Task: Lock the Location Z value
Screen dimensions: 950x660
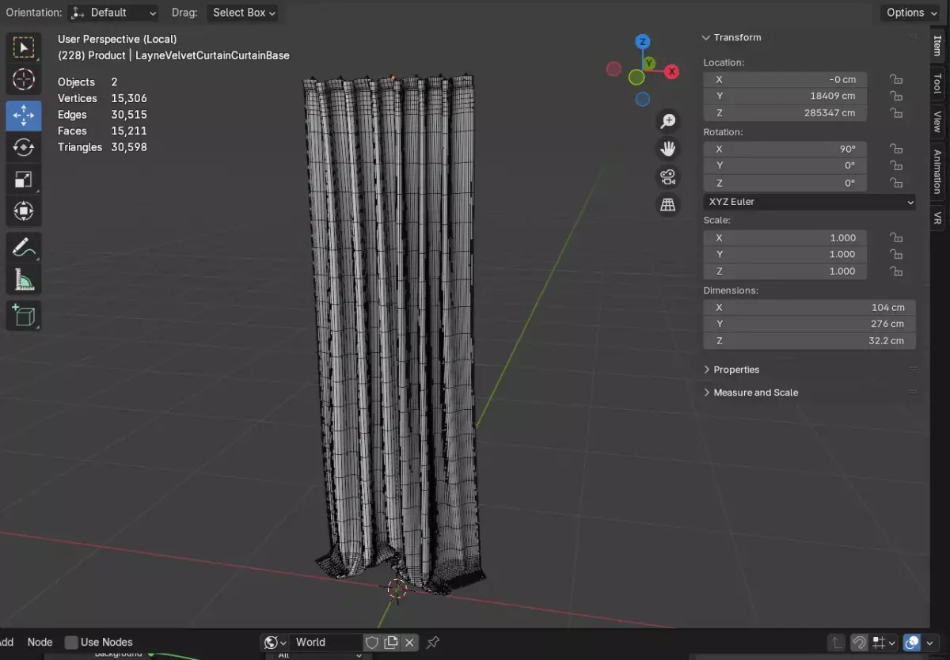Action: [896, 112]
